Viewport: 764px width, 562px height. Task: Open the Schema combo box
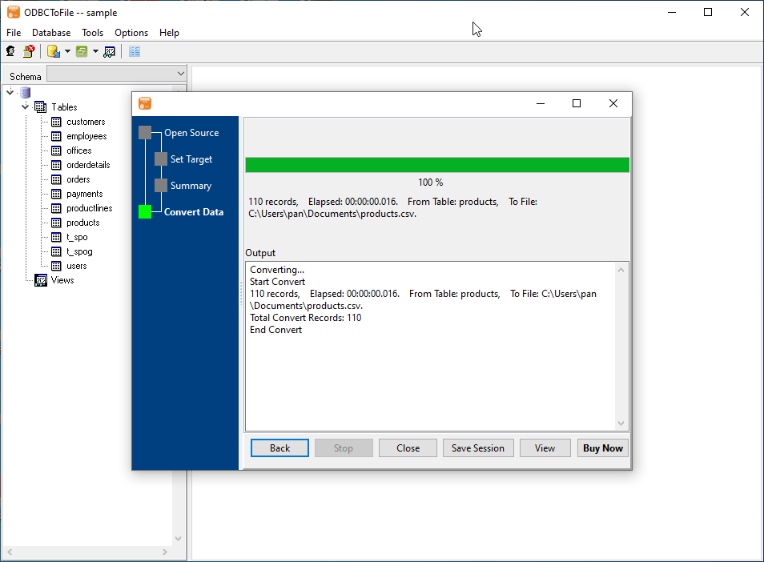(x=116, y=74)
